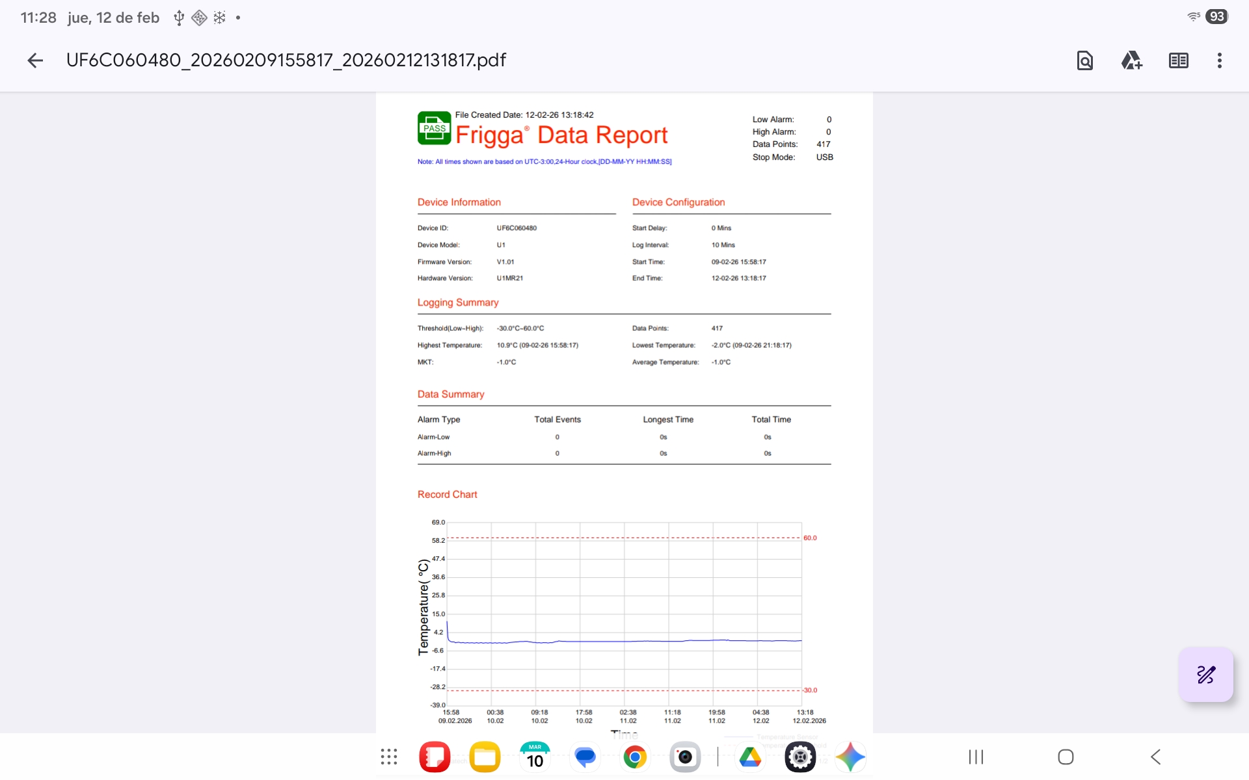Launch the red notes app in the taskbar
The height and width of the screenshot is (780, 1249).
tap(435, 757)
